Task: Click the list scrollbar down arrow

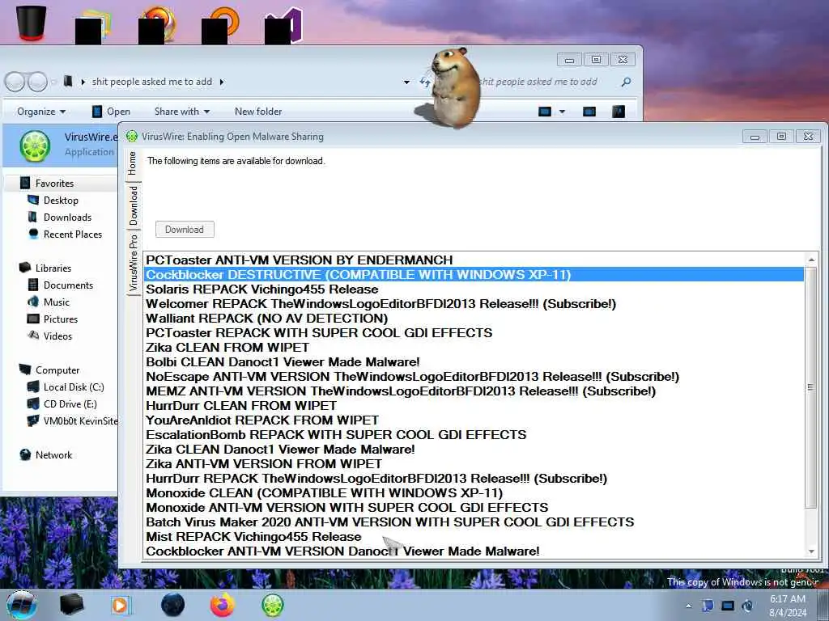Action: (811, 551)
